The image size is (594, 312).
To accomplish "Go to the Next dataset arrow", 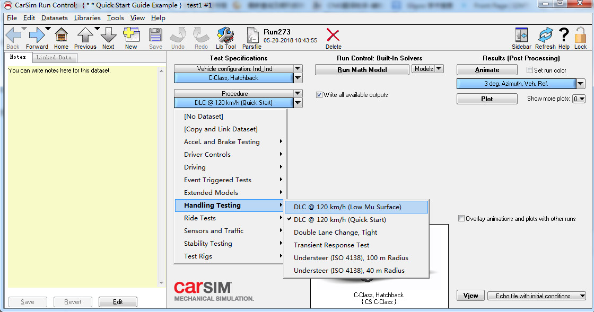I will click(108, 35).
